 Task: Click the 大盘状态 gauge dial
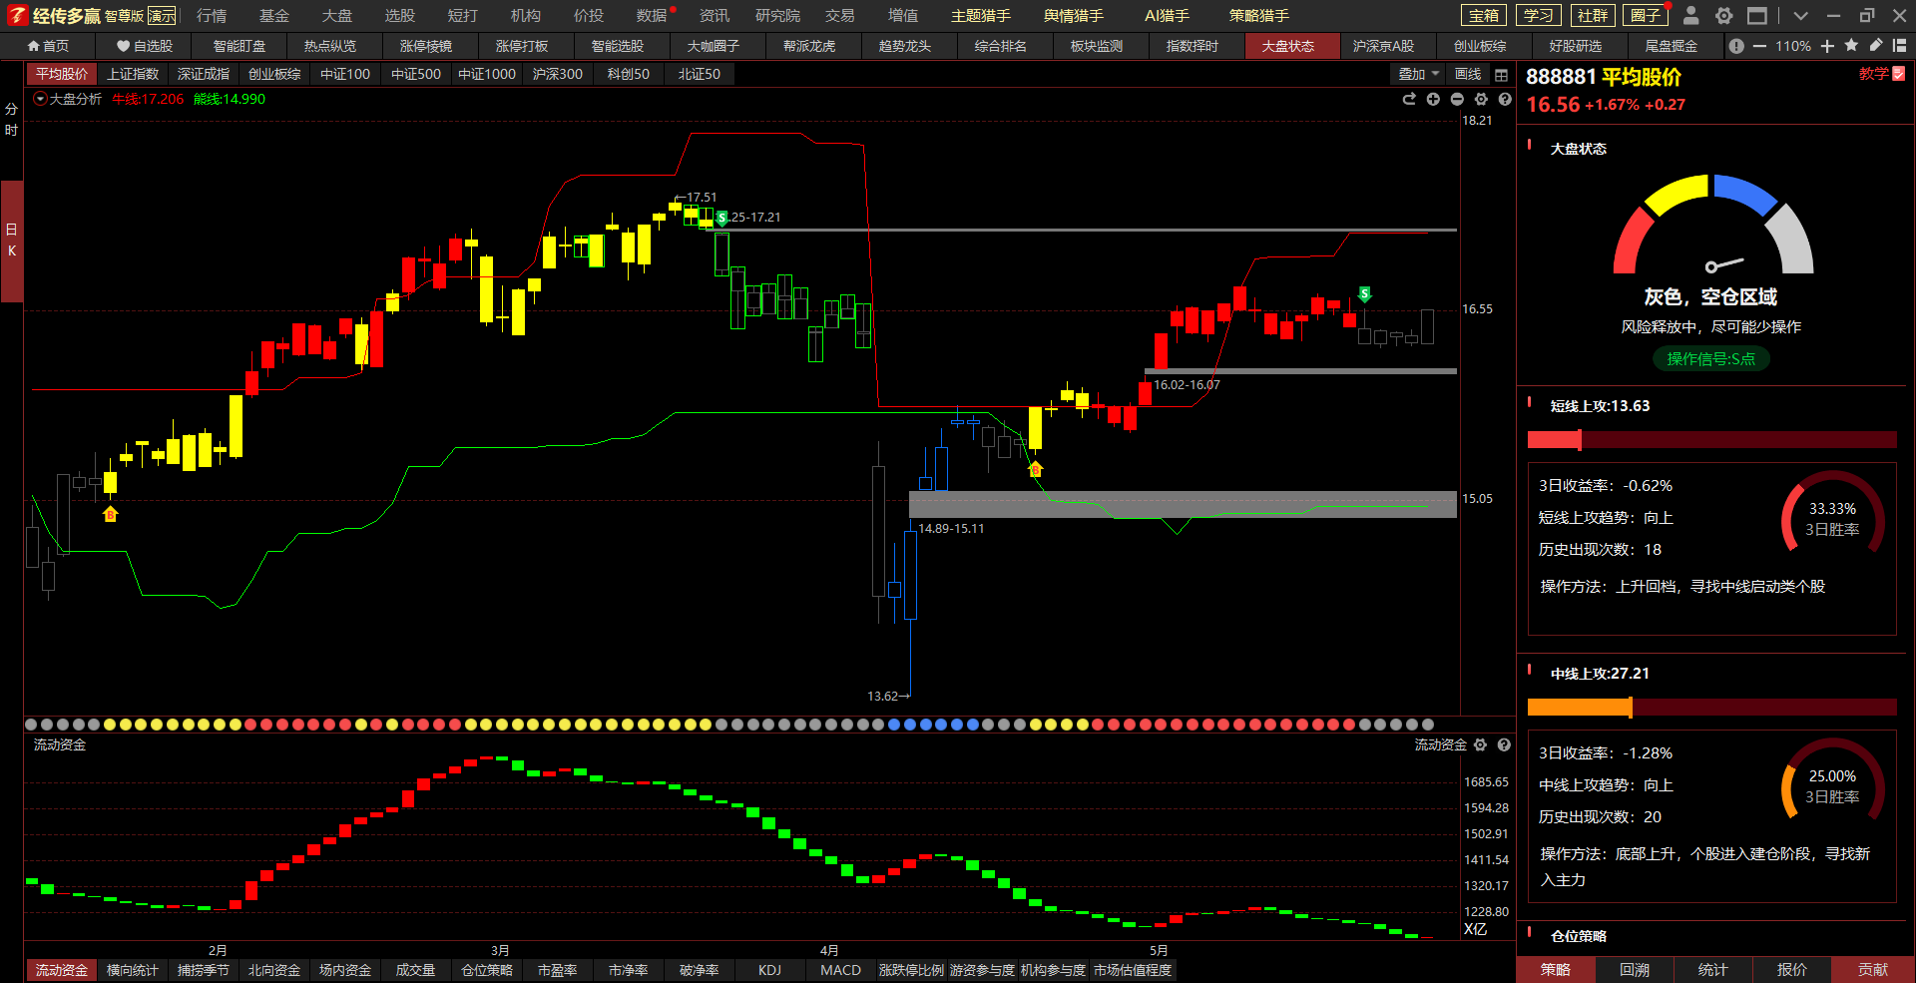pyautogui.click(x=1713, y=225)
